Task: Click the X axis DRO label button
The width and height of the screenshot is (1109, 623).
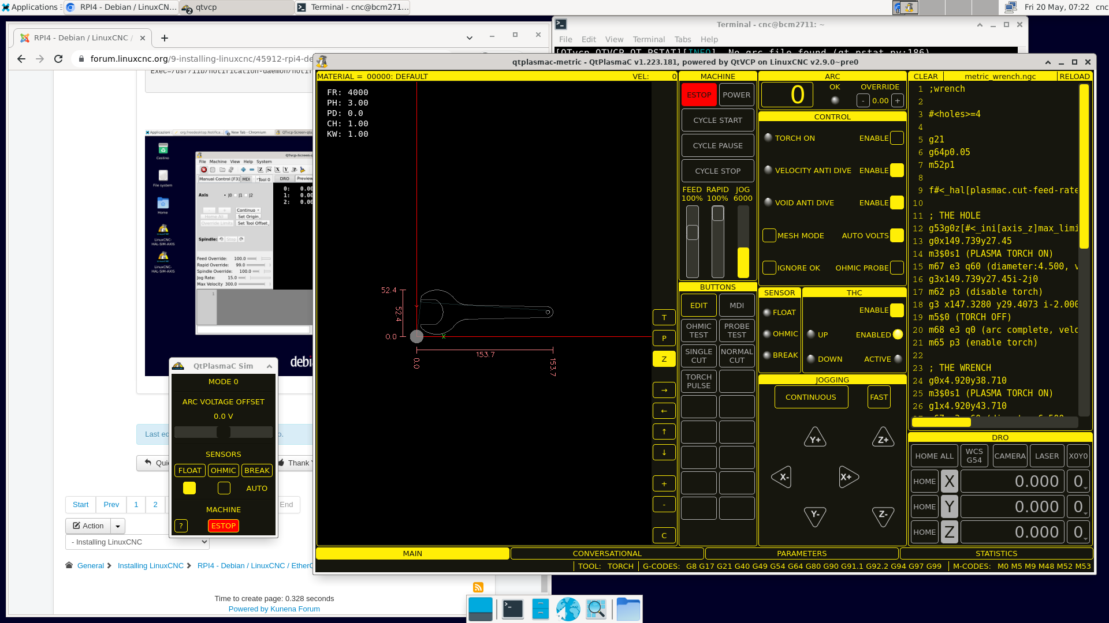Action: pos(950,481)
